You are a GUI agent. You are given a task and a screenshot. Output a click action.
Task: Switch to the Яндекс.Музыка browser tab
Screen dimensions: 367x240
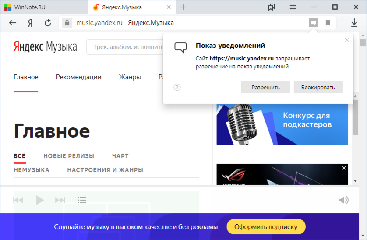(132, 7)
